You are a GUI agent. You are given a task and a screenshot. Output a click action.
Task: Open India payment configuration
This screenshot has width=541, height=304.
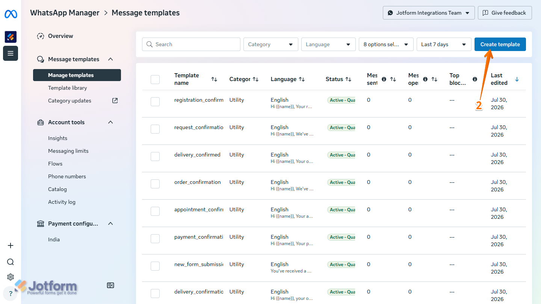(54, 239)
